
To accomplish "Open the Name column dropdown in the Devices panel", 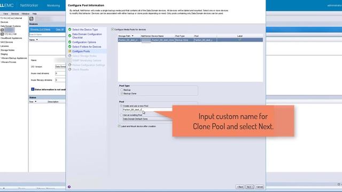I will (x=37, y=40).
